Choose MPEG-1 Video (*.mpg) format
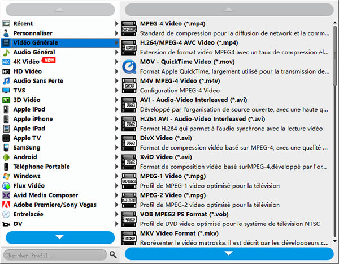The height and width of the screenshot is (264, 339). coord(227,181)
